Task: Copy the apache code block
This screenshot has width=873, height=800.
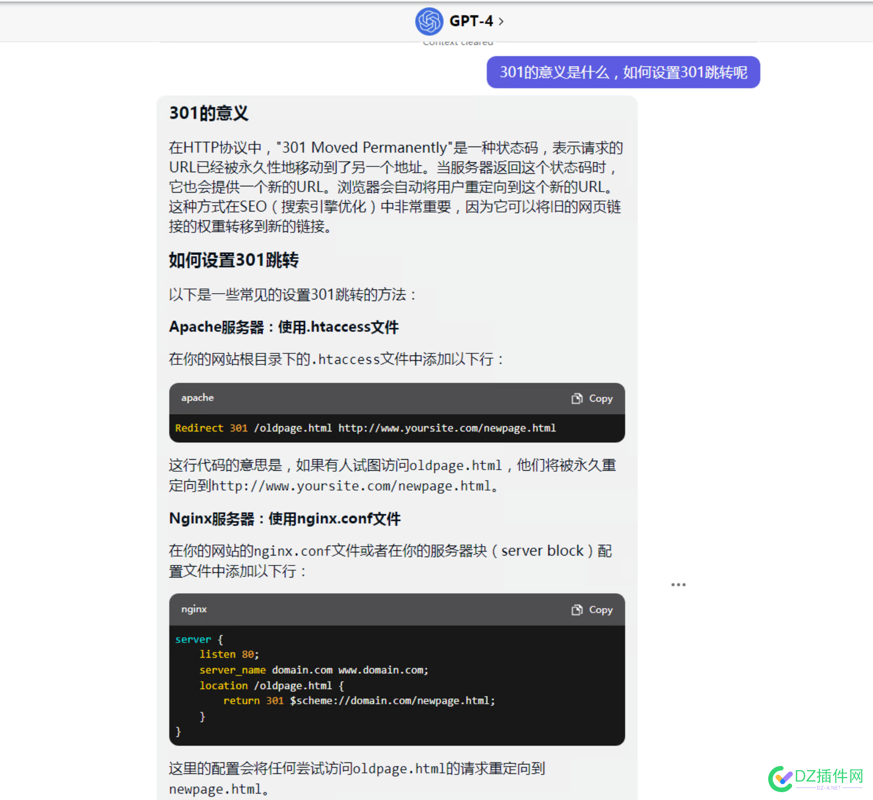Action: pyautogui.click(x=592, y=398)
